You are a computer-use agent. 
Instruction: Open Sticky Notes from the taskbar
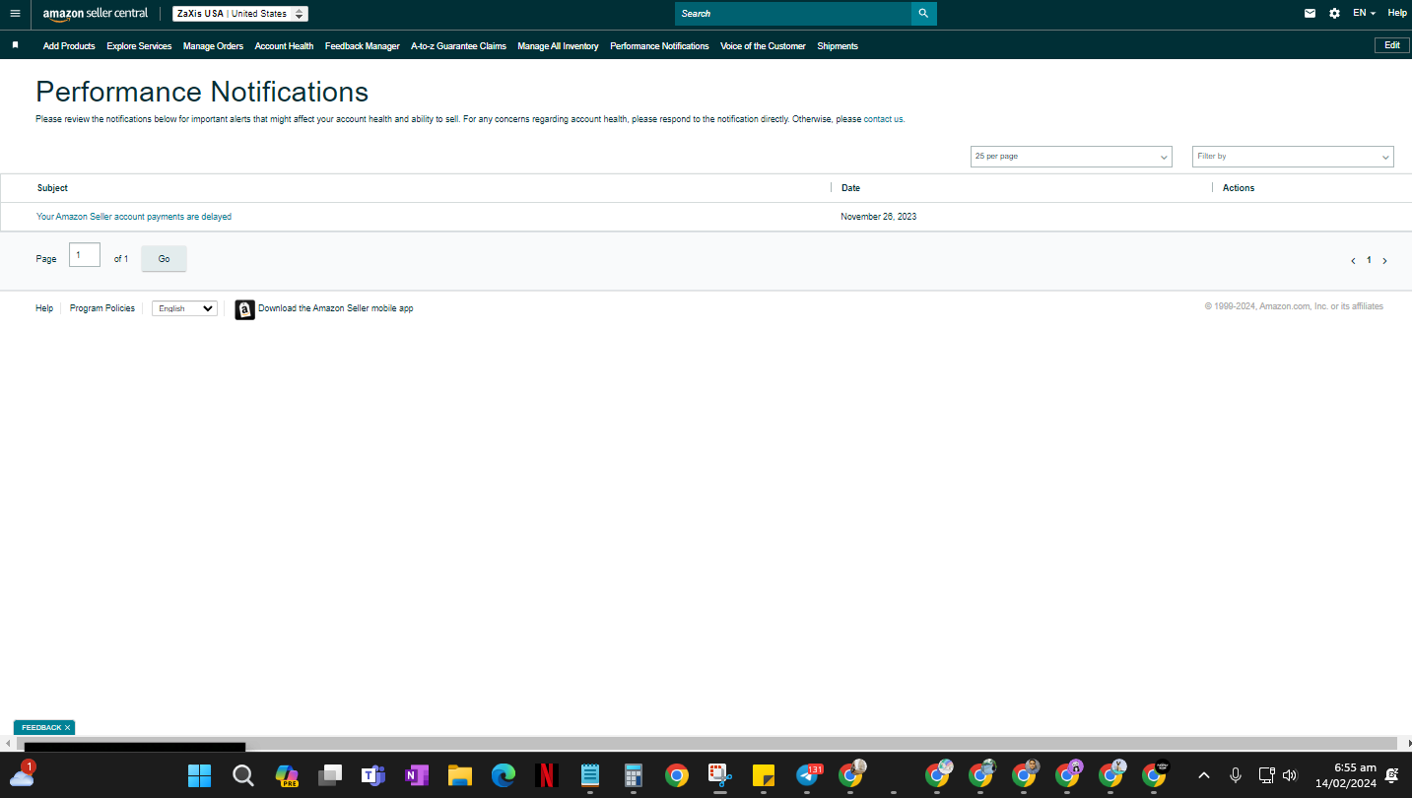[x=763, y=776]
